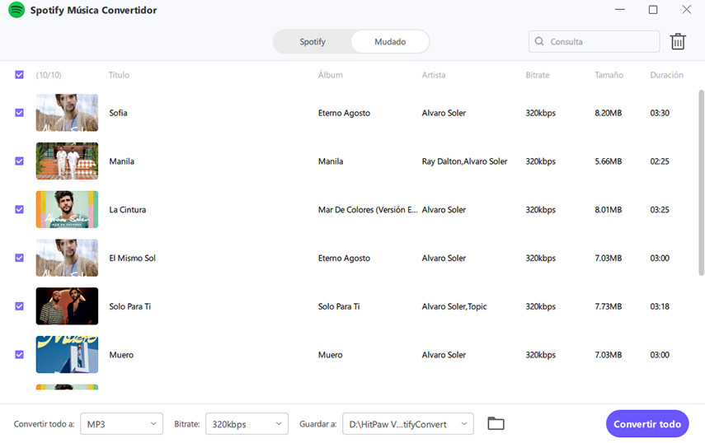Uncheck the Solo Para Ti checkbox

tap(19, 306)
